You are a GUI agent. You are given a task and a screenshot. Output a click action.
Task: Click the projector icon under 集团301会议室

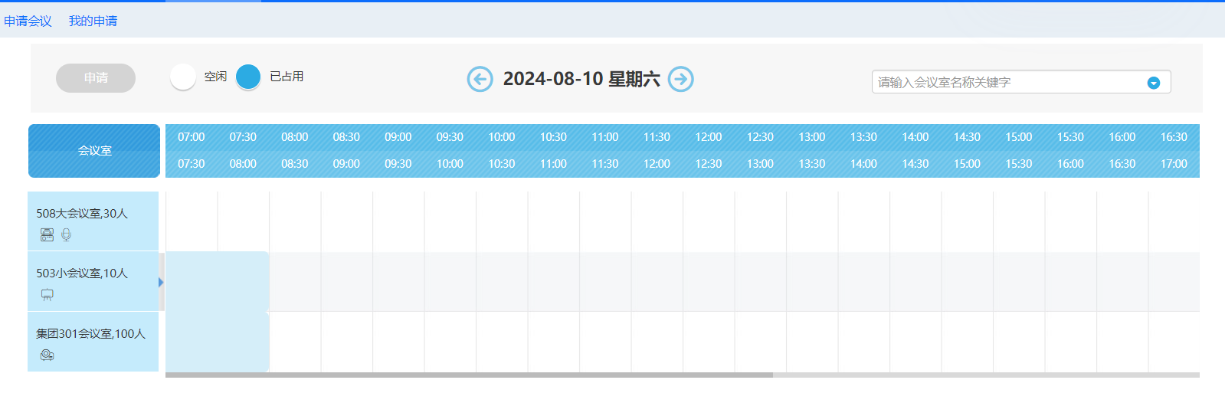47,355
